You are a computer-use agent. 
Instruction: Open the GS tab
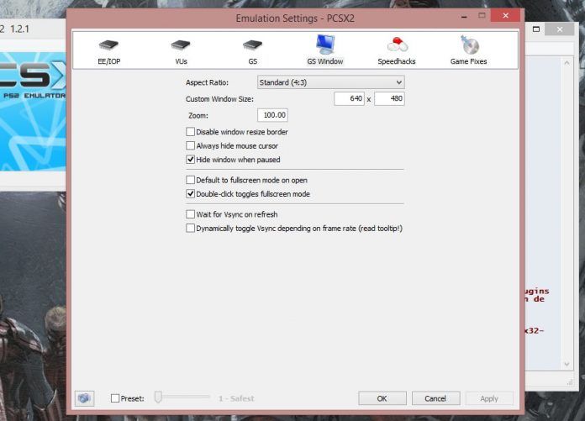[253, 50]
